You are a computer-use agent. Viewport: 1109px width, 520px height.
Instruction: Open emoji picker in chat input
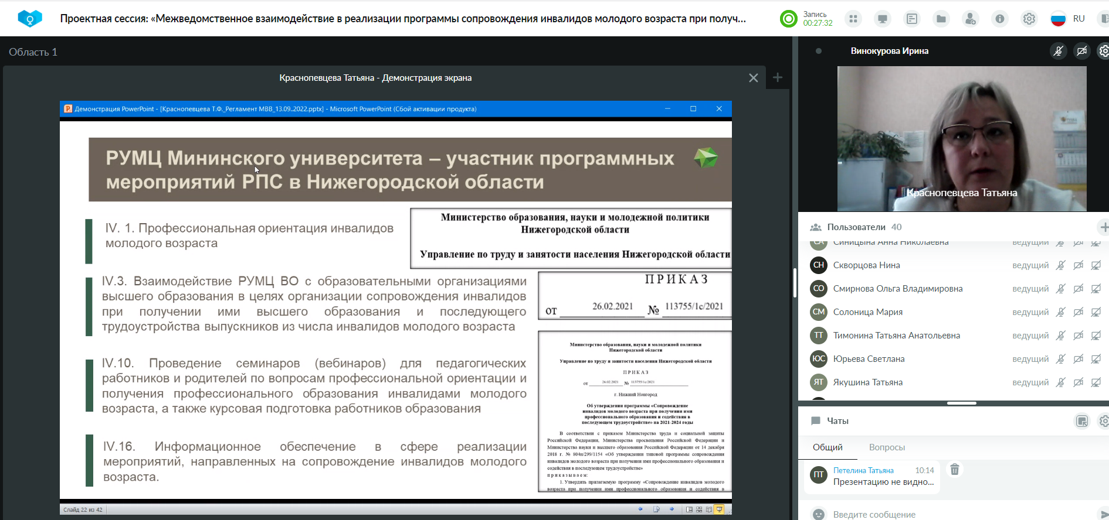pyautogui.click(x=819, y=515)
